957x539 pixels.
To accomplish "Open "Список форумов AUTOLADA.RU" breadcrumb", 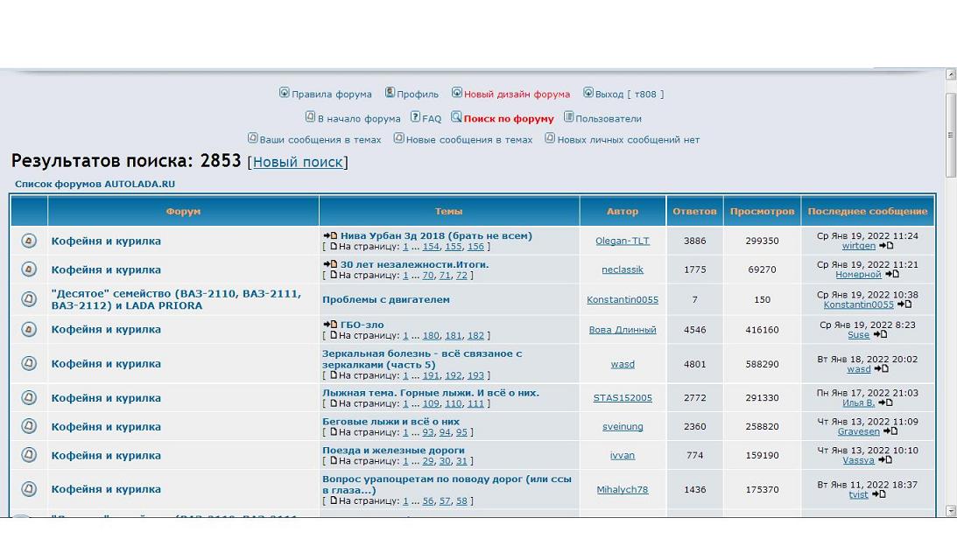I will (x=95, y=185).
